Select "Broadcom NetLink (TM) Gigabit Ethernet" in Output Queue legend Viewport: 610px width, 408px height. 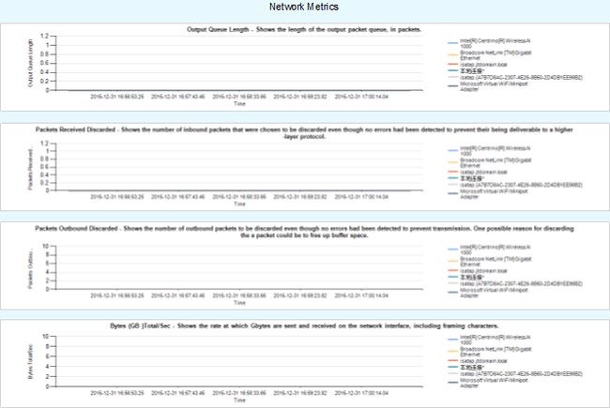[x=496, y=55]
